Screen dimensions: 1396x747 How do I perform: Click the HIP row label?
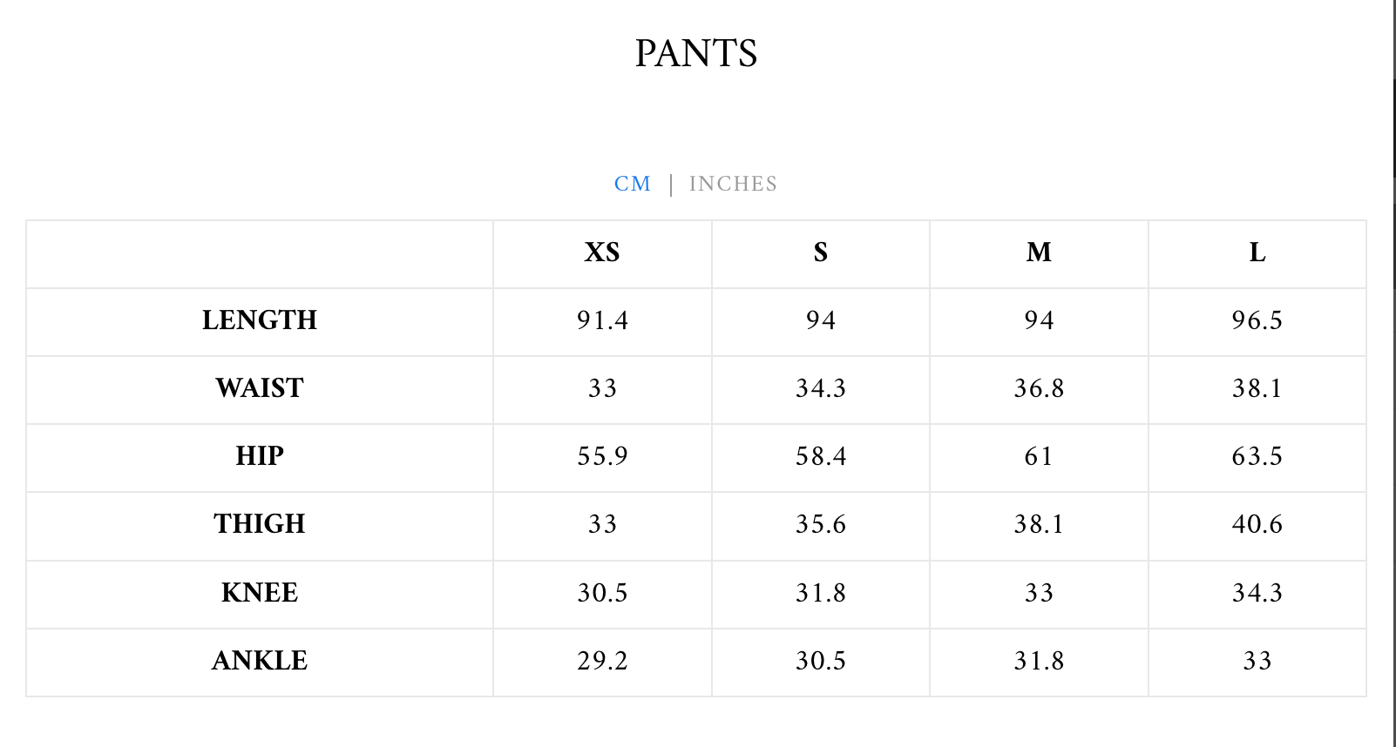[260, 456]
